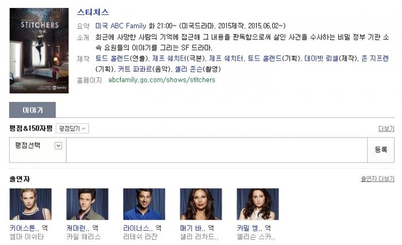Image resolution: width=402 pixels, height=245 pixels.
Task: Visit abcfamily.go.com/shows/stitchers homepage link
Action: click(x=161, y=80)
